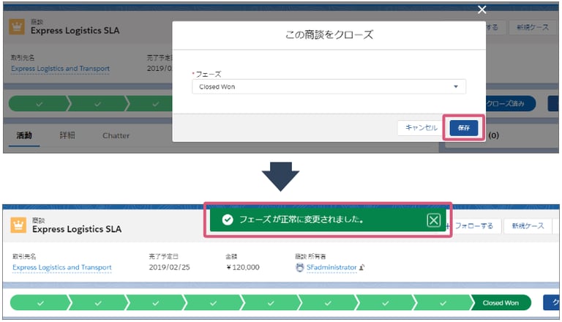This screenshot has width=562, height=322.
Task: Open the SFadministrator owner link
Action: point(331,268)
